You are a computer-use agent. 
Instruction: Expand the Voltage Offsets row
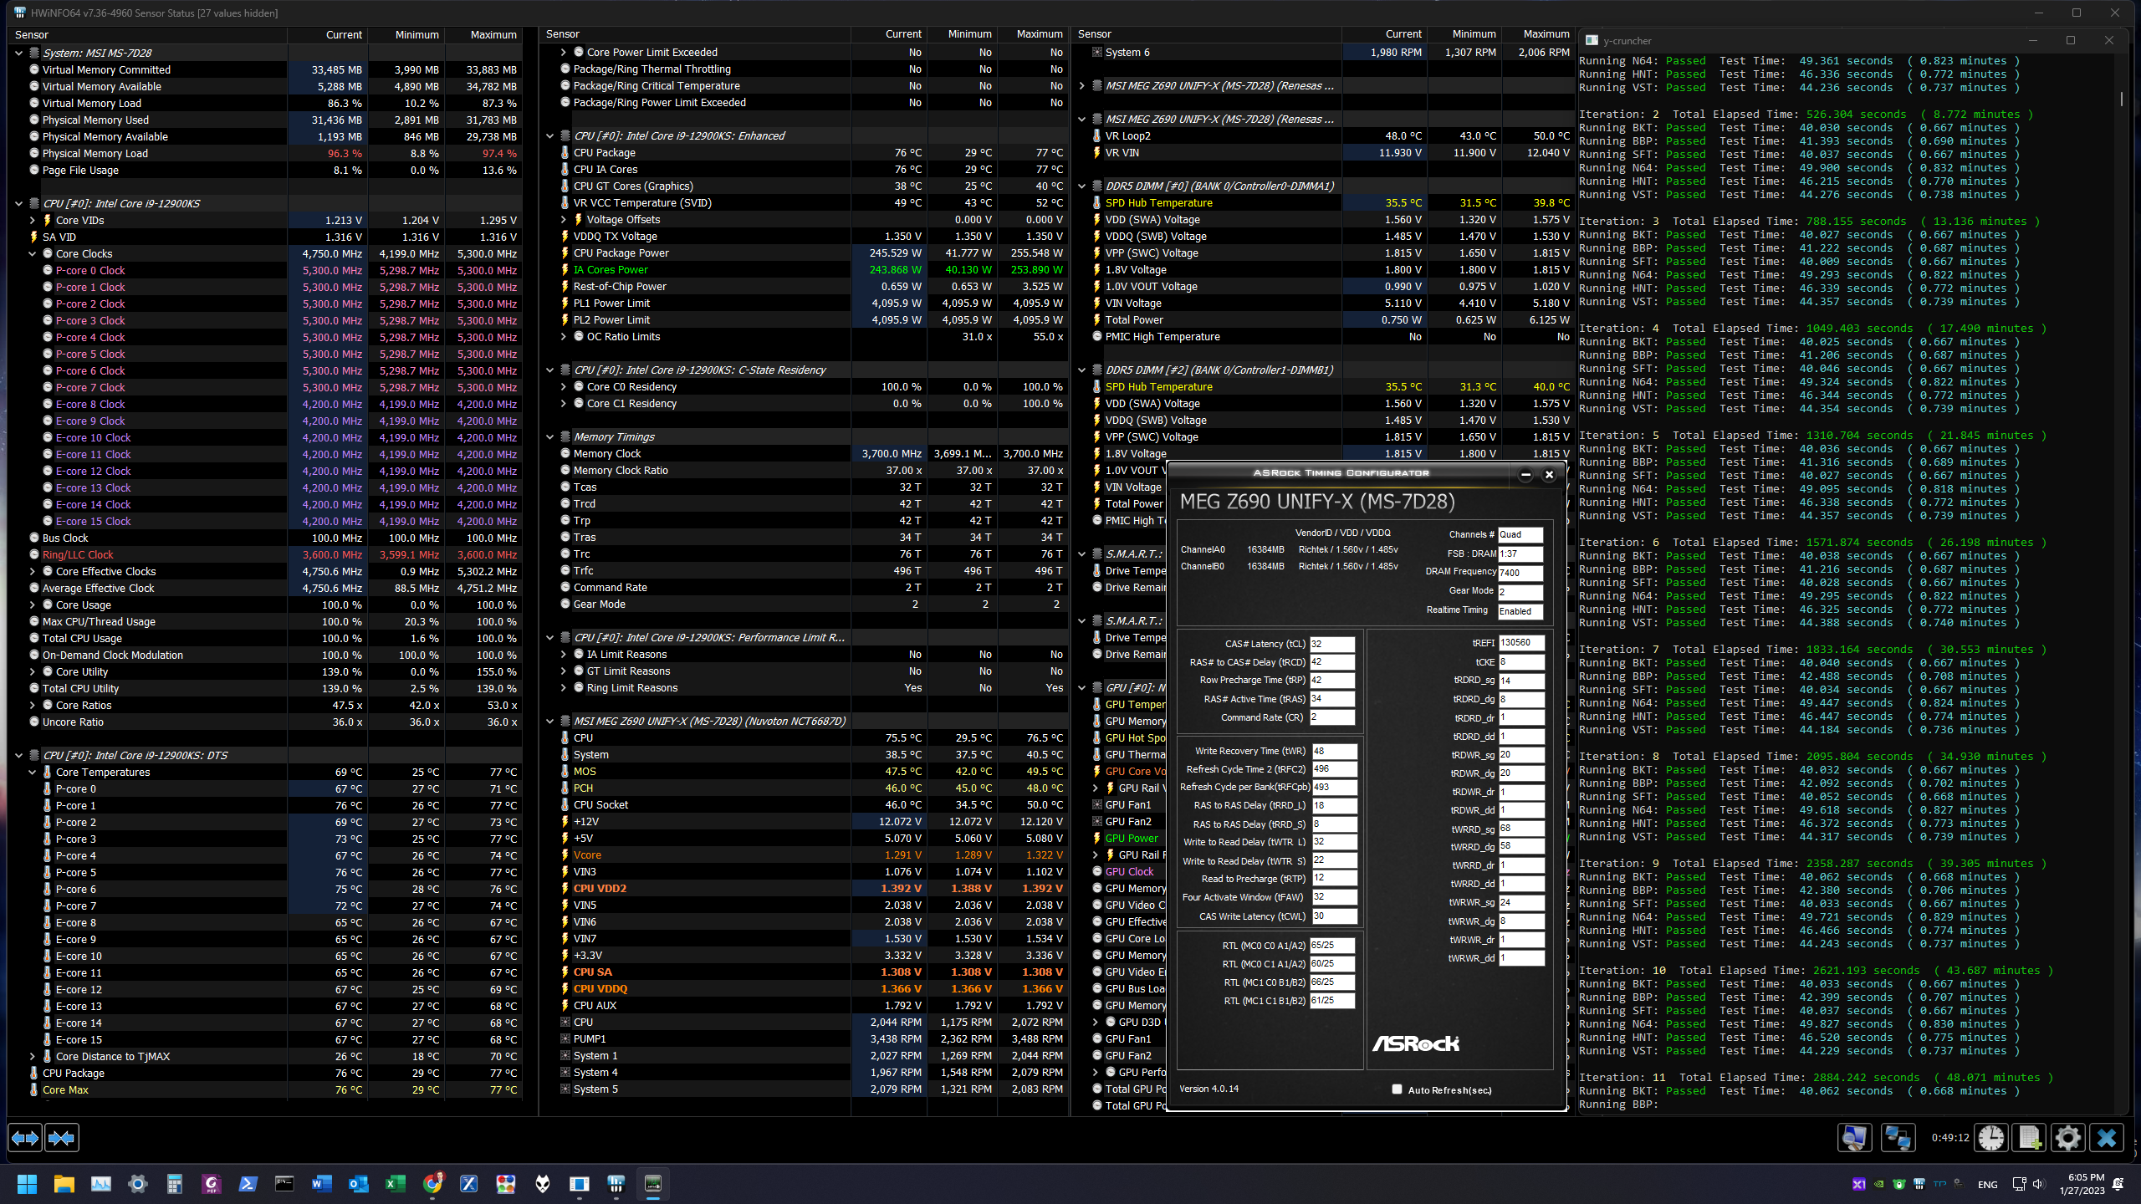tap(563, 219)
